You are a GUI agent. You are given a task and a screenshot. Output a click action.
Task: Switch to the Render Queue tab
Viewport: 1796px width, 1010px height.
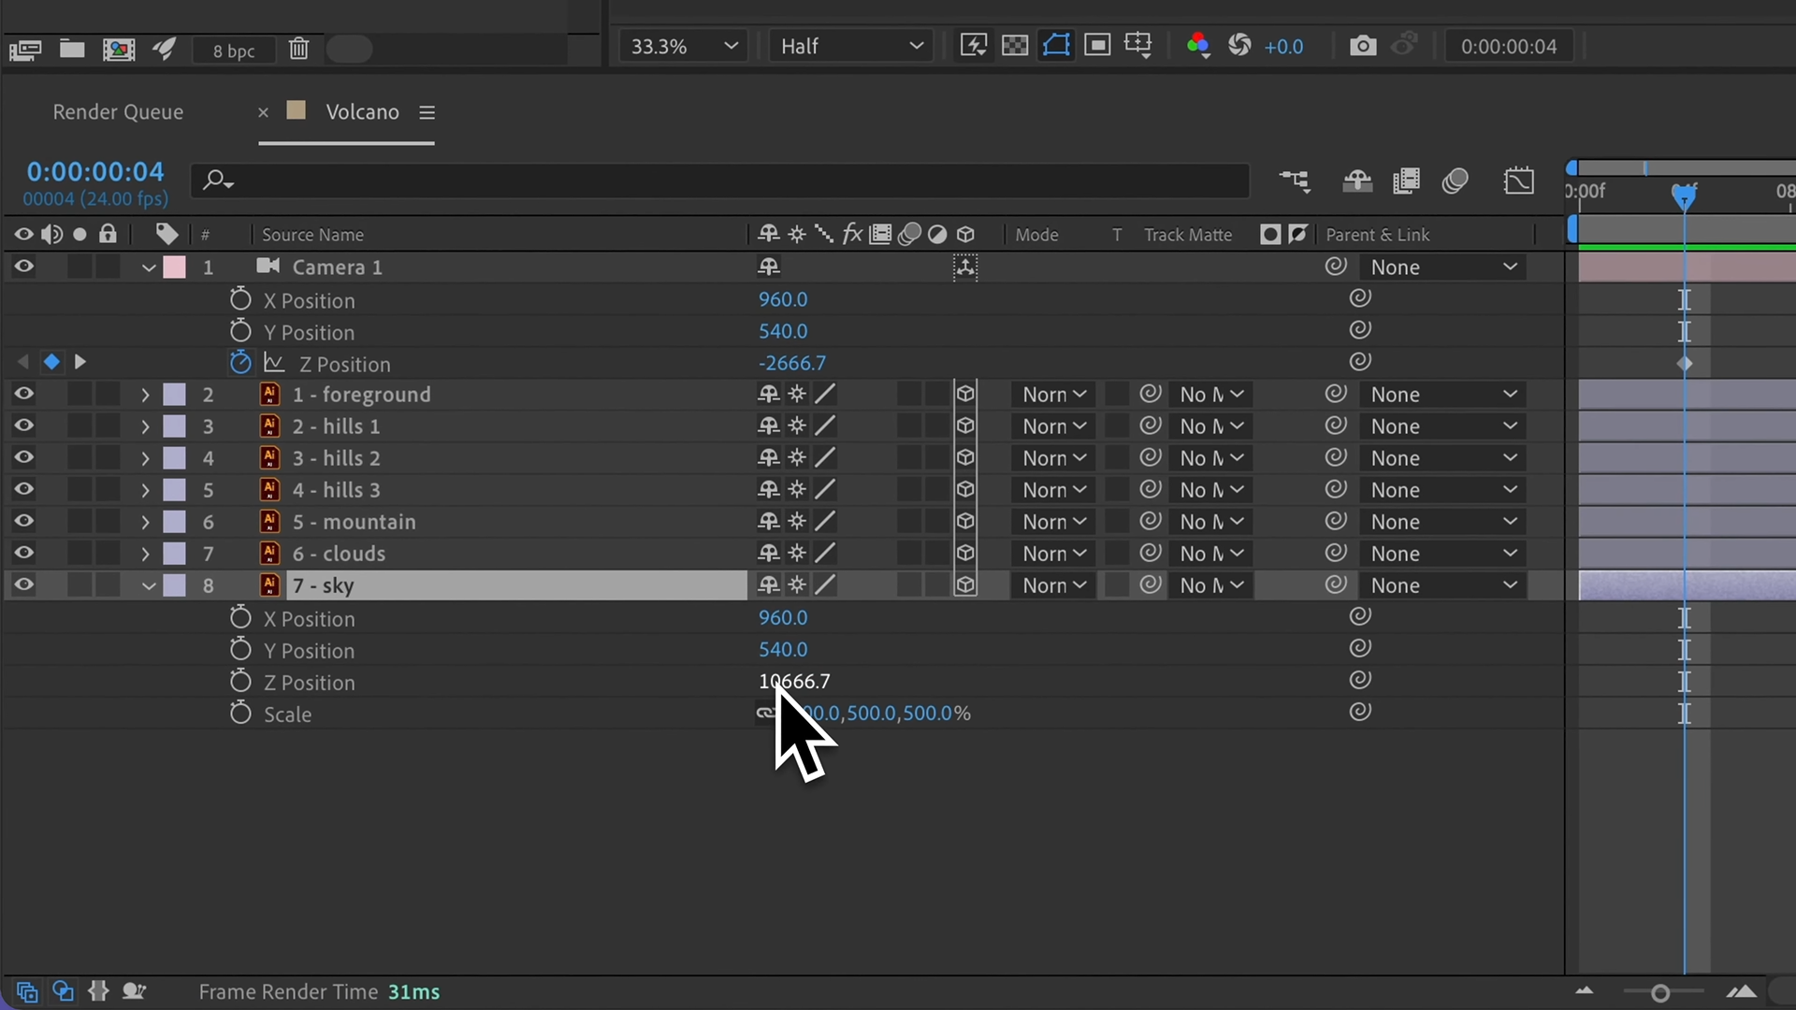(x=118, y=112)
